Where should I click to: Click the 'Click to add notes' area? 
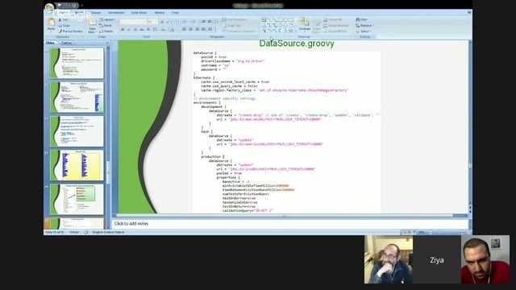tap(290, 224)
